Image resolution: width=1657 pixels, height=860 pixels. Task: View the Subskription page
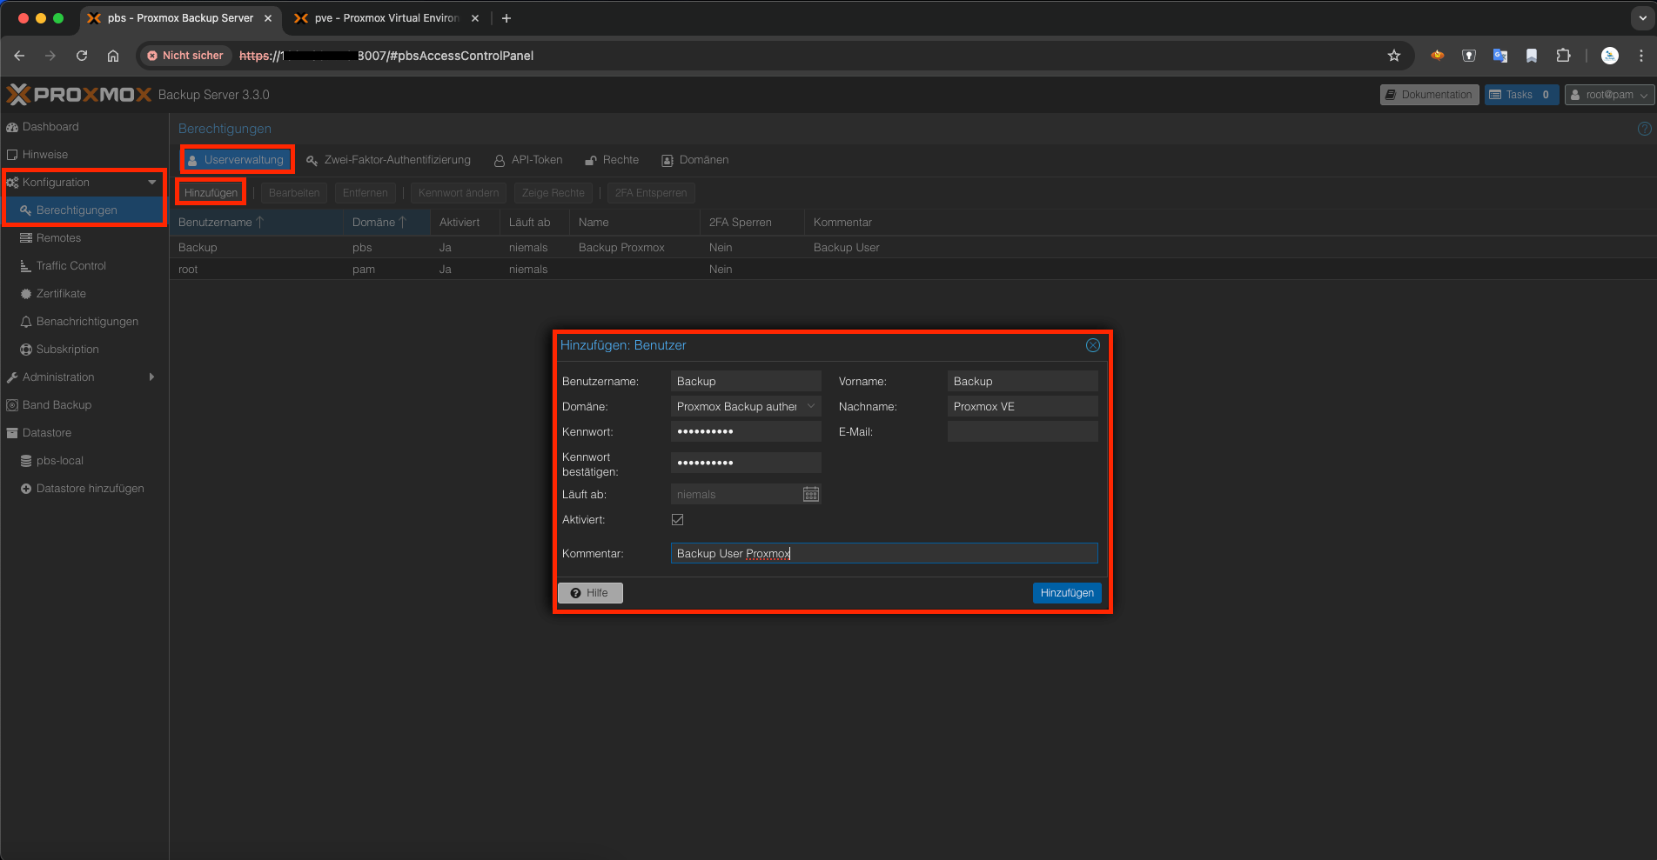pyautogui.click(x=68, y=349)
